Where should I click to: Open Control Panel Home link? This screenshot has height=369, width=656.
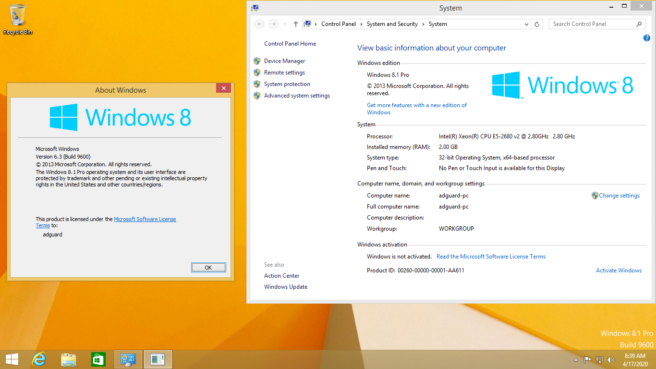pyautogui.click(x=290, y=44)
